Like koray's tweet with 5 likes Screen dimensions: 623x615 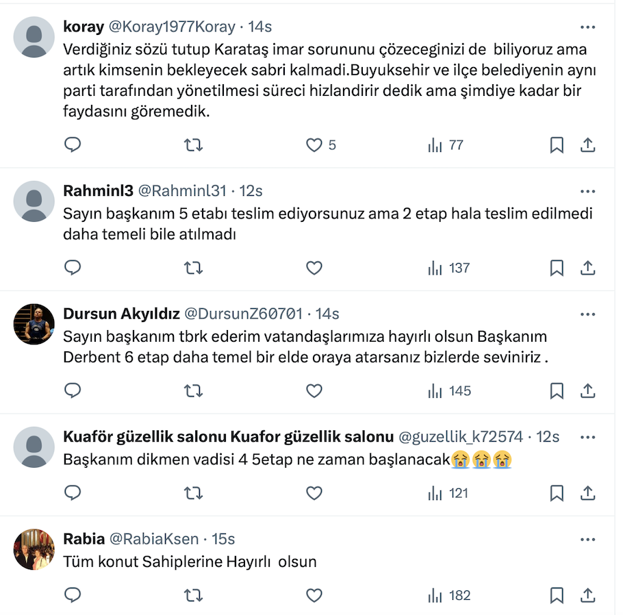314,145
